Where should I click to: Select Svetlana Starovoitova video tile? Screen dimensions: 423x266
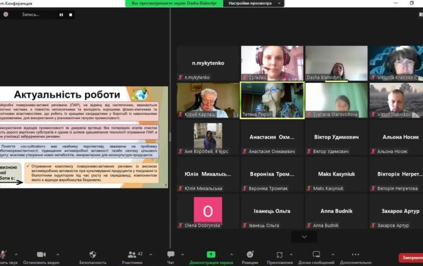[336, 100]
